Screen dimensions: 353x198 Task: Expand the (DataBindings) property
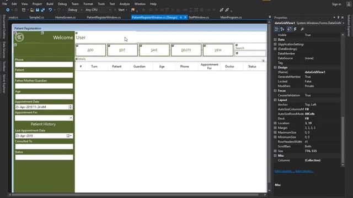[x=275, y=49]
